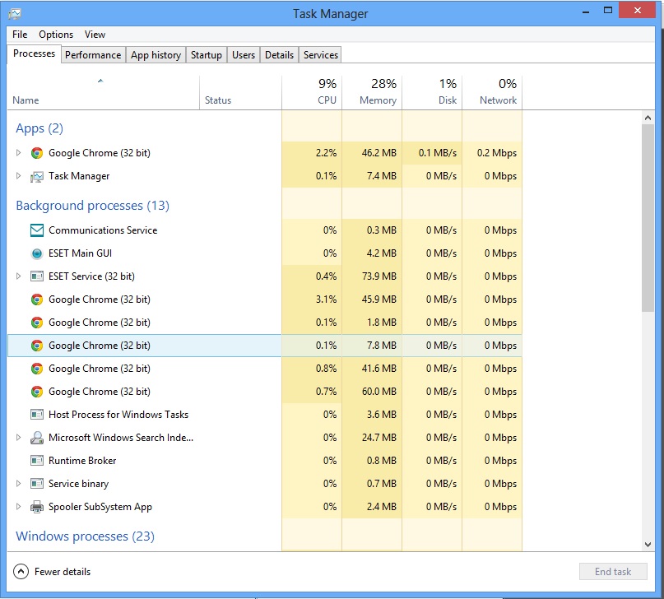Click the ESET Service (32 bit) icon

pyautogui.click(x=37, y=276)
